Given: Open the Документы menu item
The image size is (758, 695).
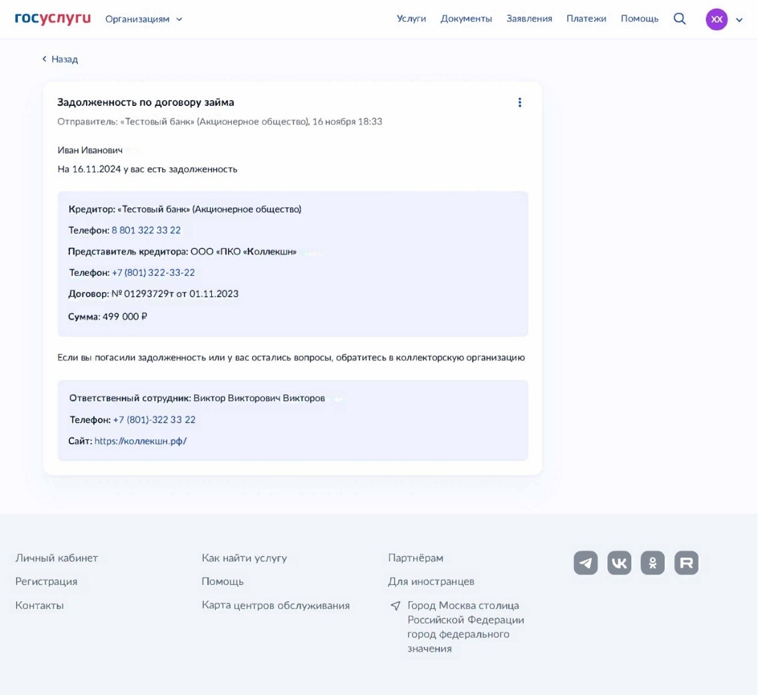Looking at the screenshot, I should tap(466, 19).
